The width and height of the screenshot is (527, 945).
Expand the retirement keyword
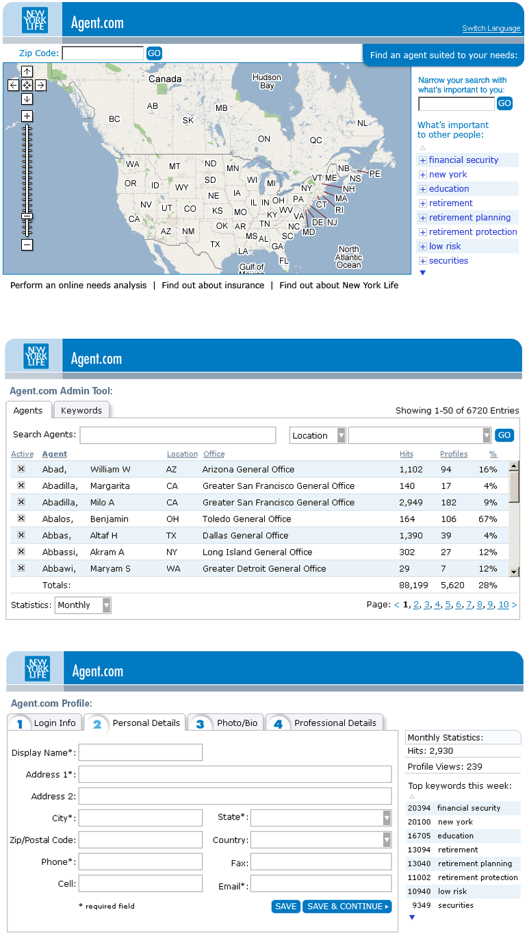tap(422, 203)
